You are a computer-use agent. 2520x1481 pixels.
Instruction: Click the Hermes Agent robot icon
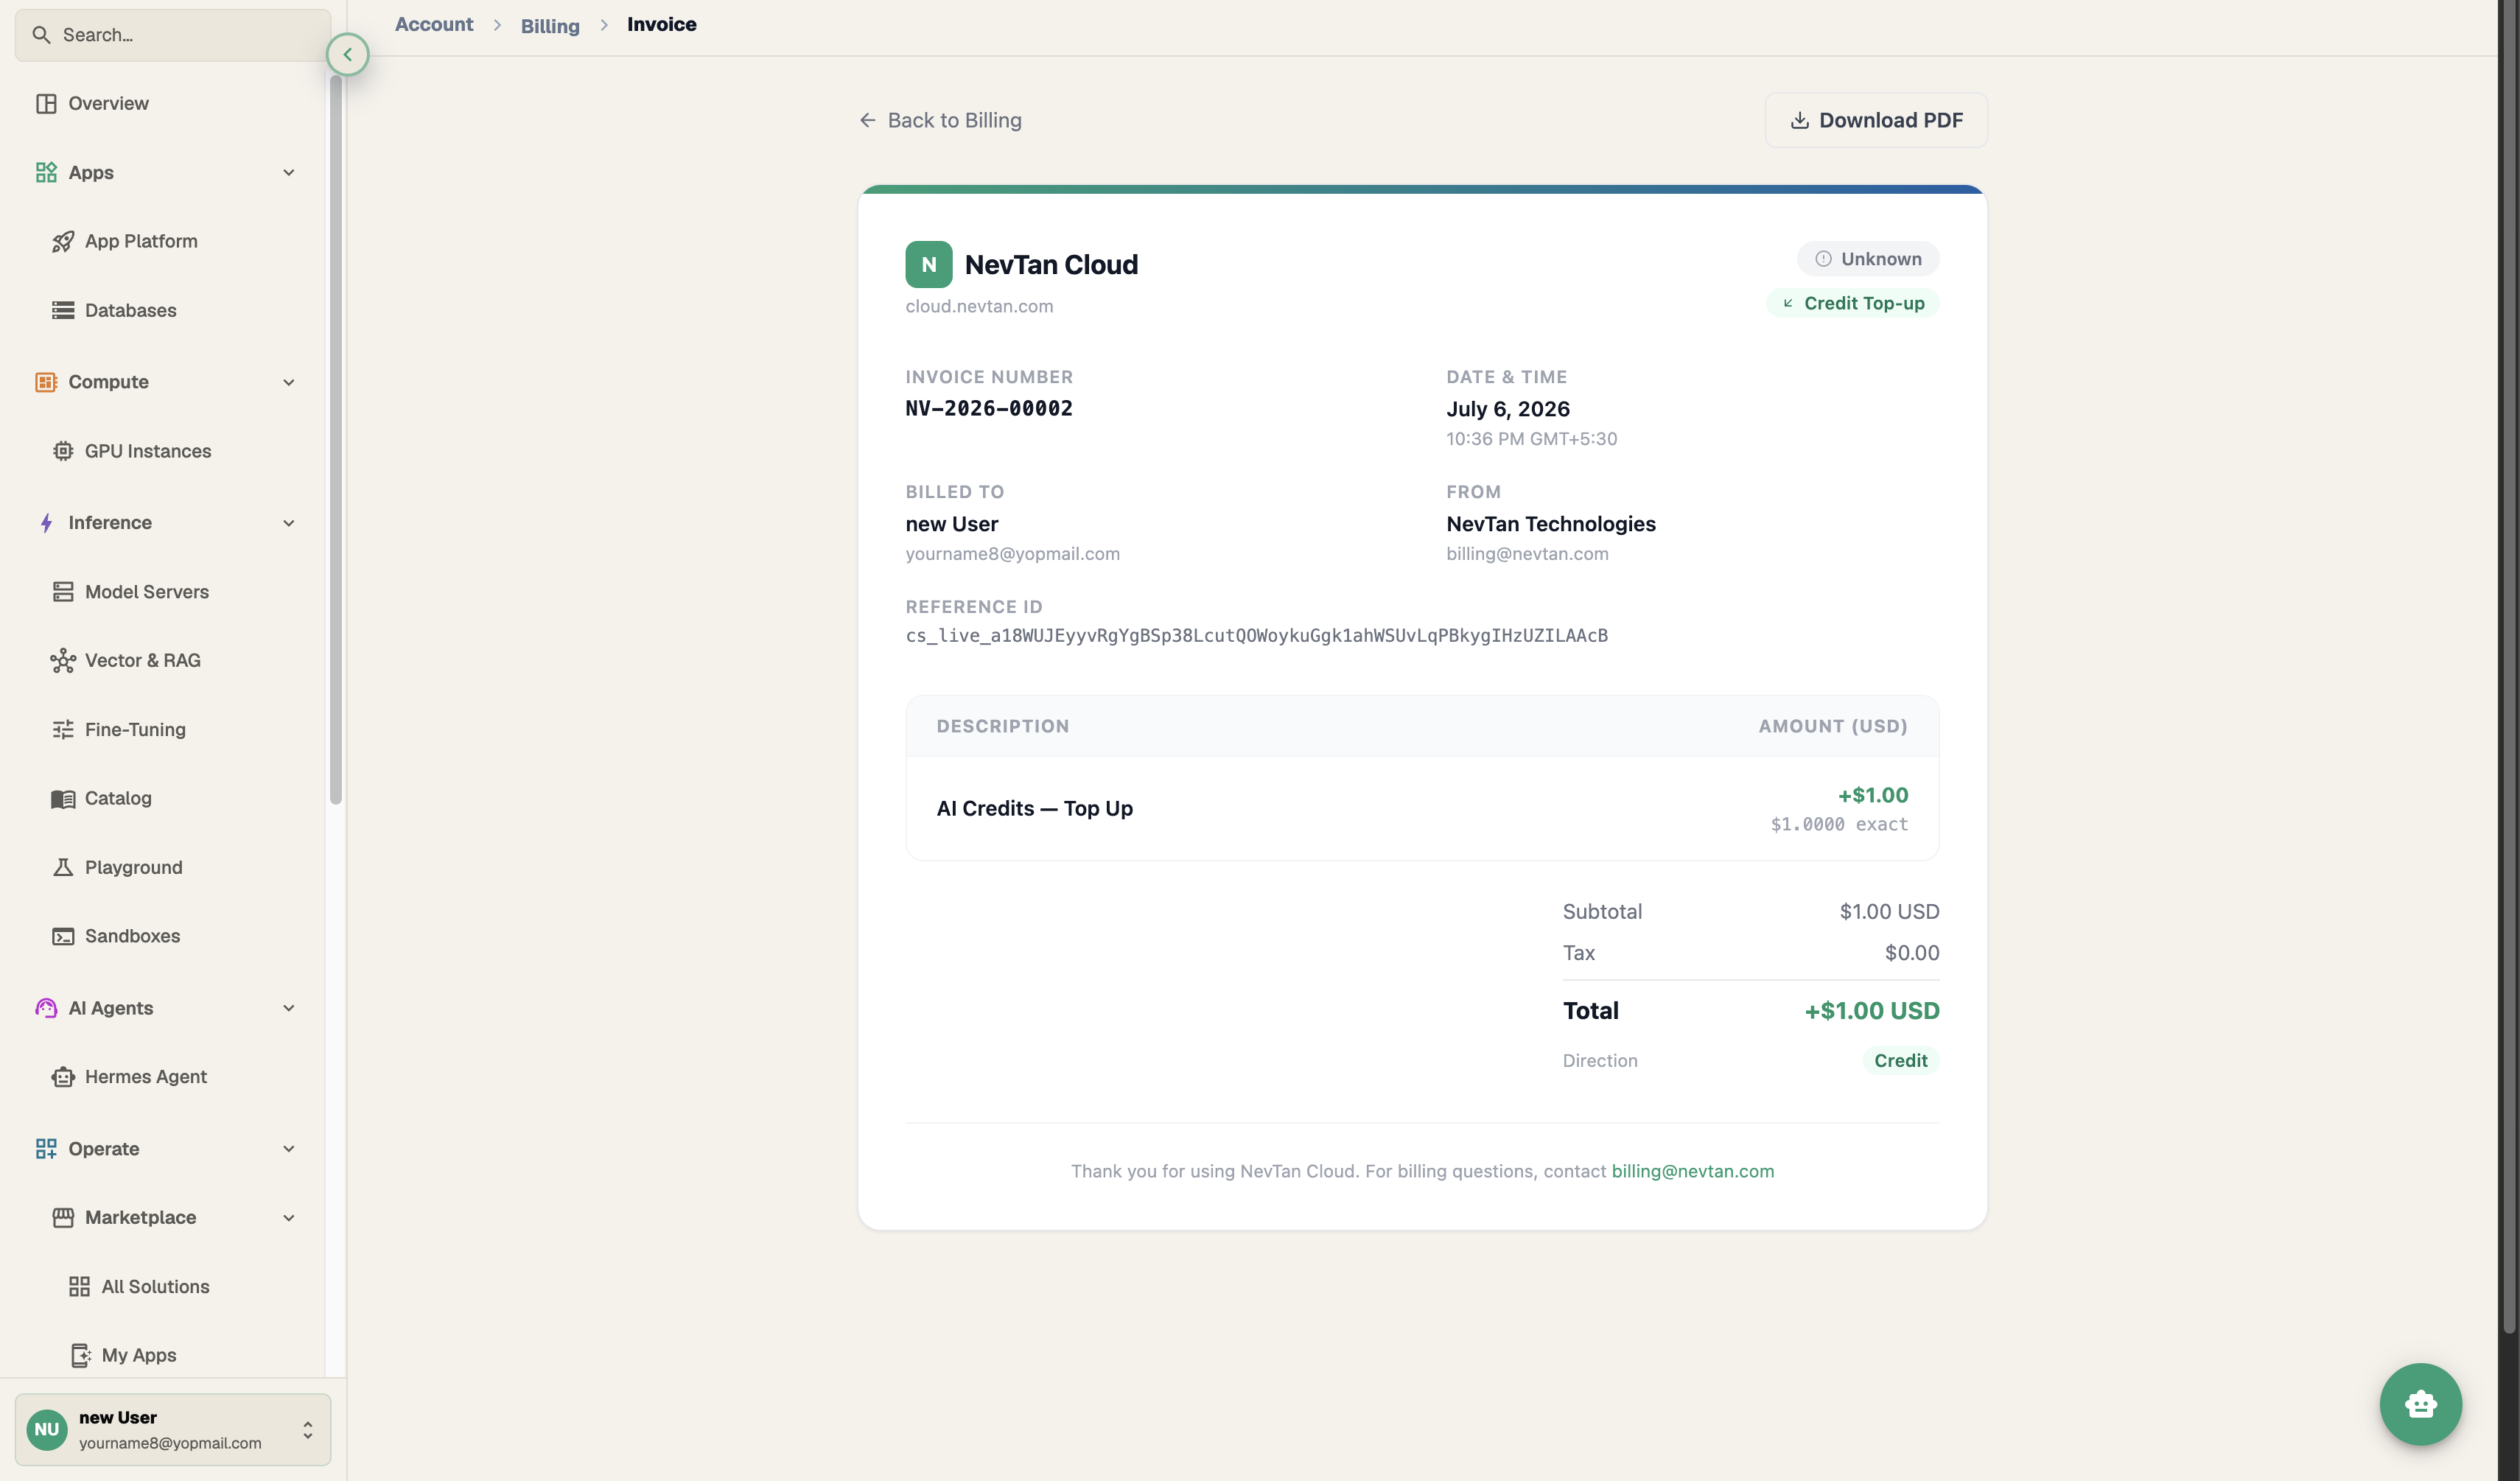point(63,1077)
